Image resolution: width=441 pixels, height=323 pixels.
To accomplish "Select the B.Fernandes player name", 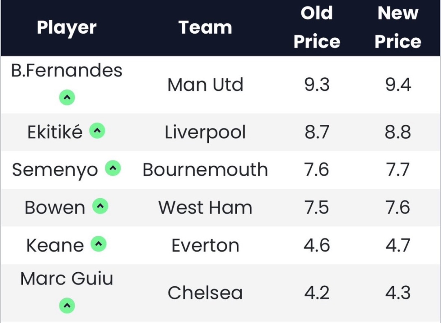I will (67, 71).
